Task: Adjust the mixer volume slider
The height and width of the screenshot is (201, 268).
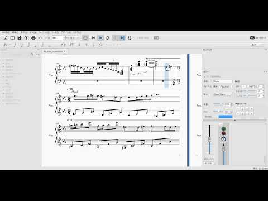Action: (219, 104)
